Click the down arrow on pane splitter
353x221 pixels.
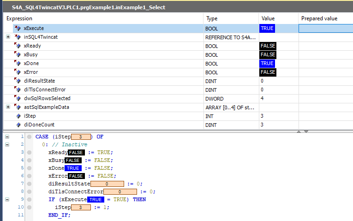pyautogui.click(x=306, y=131)
